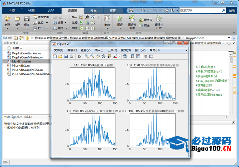
Task: Open Figure 2 brush color dropdown arrow
Action: 119,56
